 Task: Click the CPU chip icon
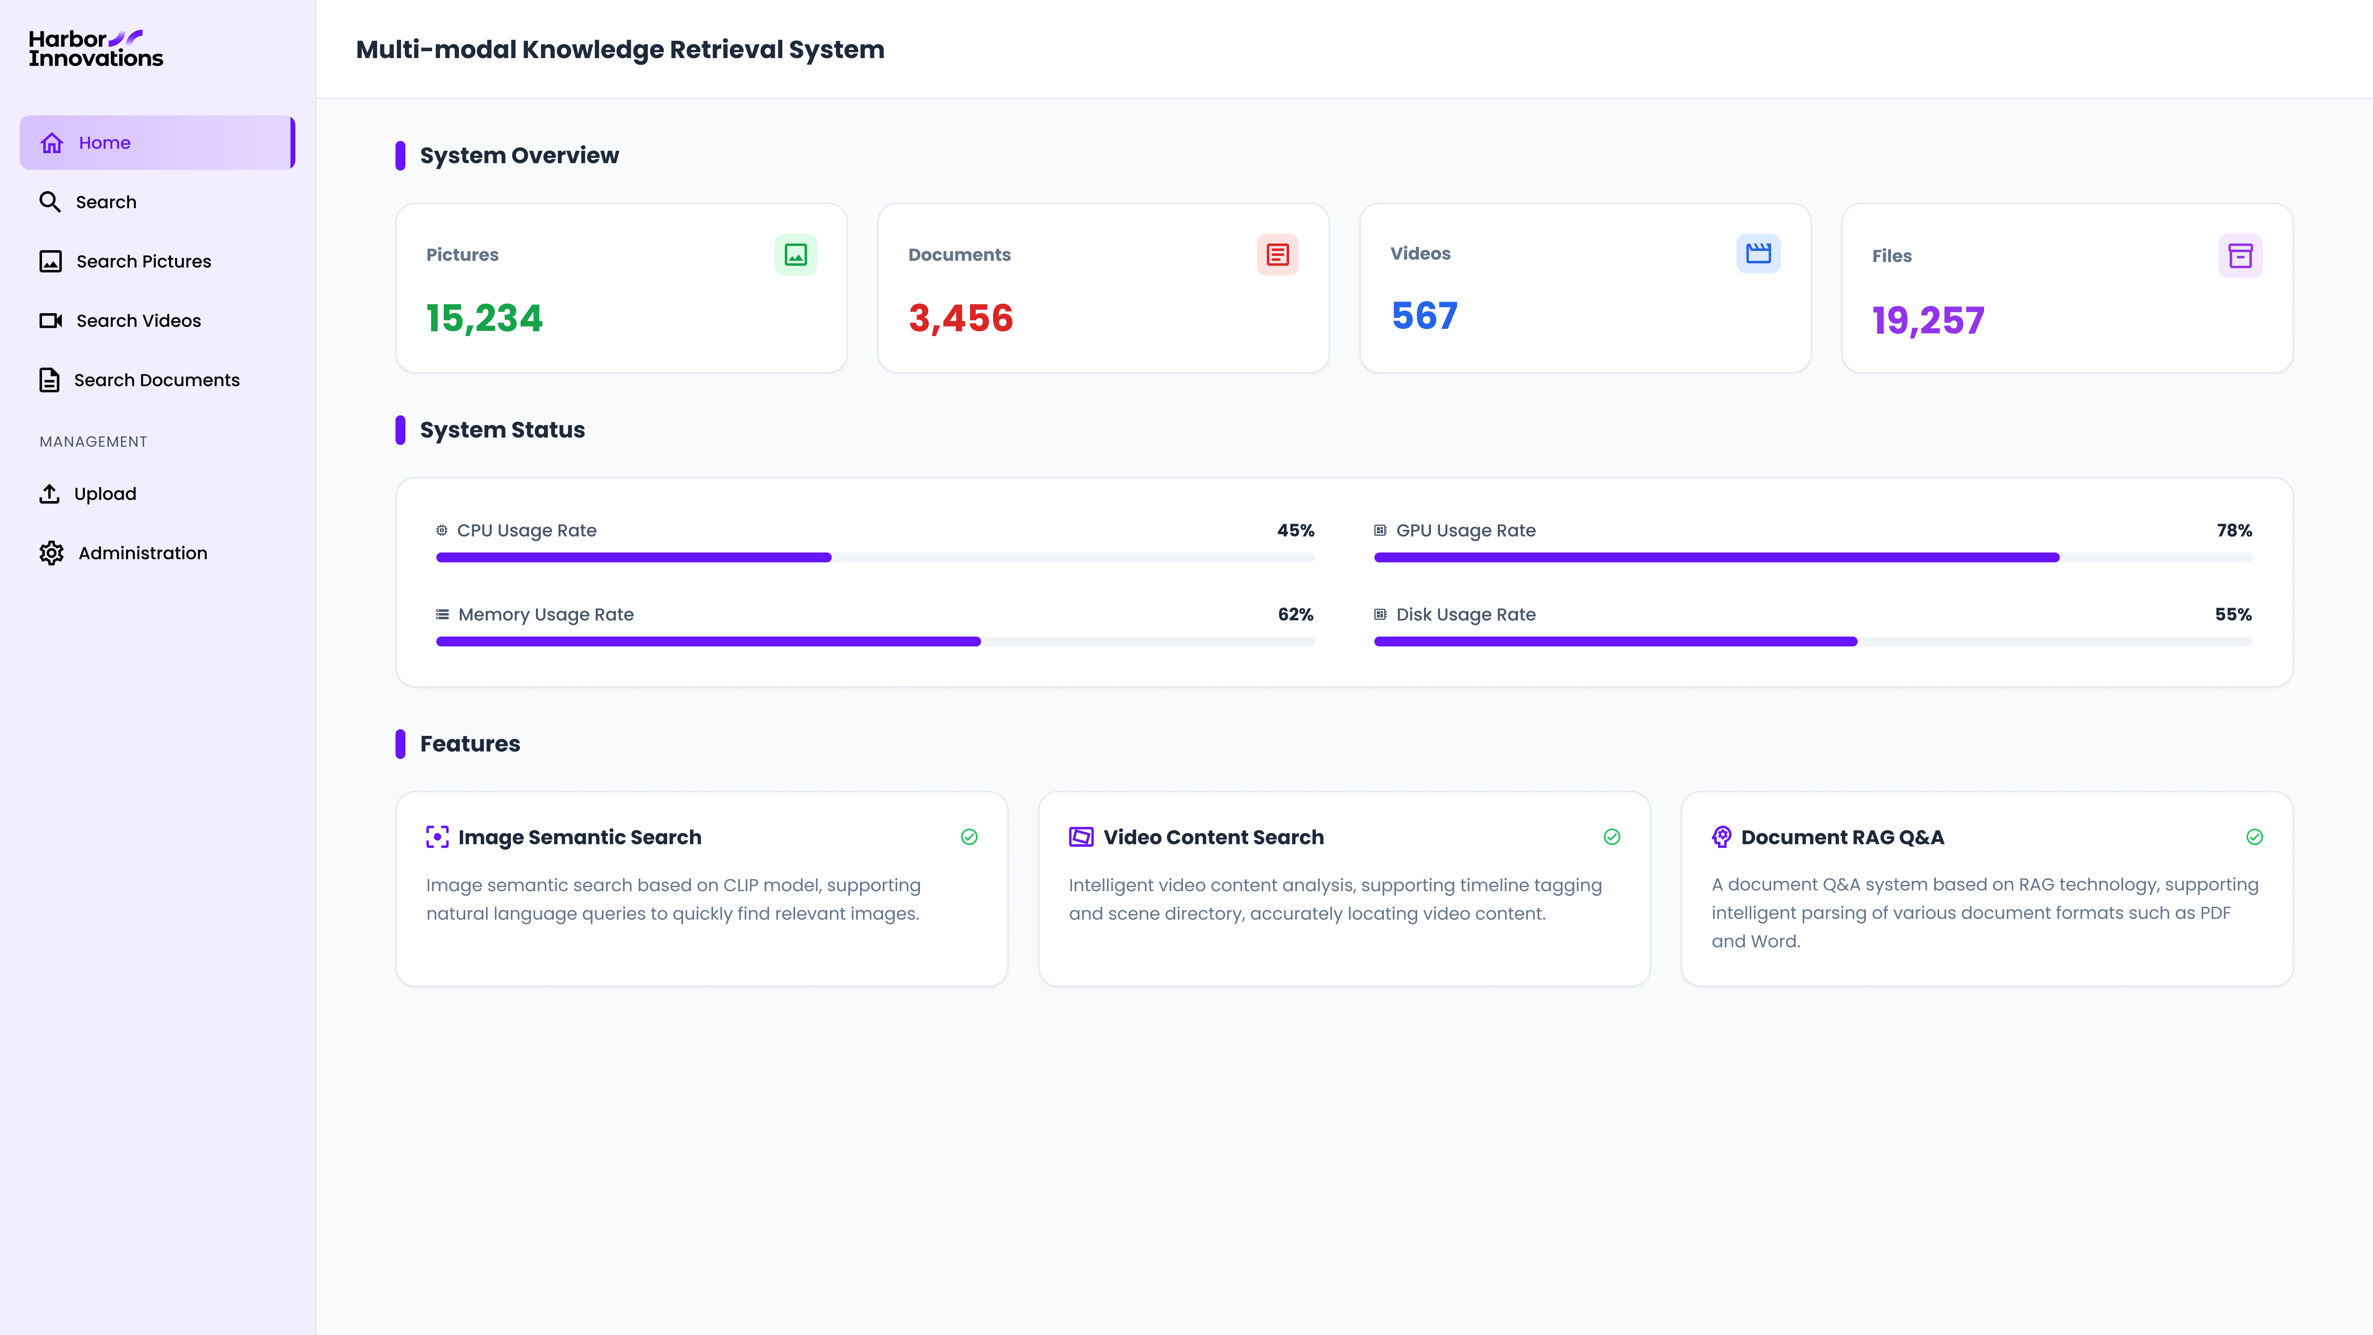click(442, 530)
